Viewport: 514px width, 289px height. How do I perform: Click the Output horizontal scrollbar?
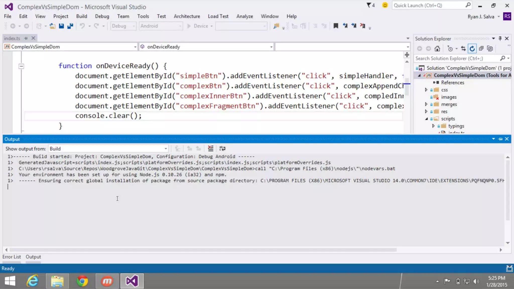[203, 250]
